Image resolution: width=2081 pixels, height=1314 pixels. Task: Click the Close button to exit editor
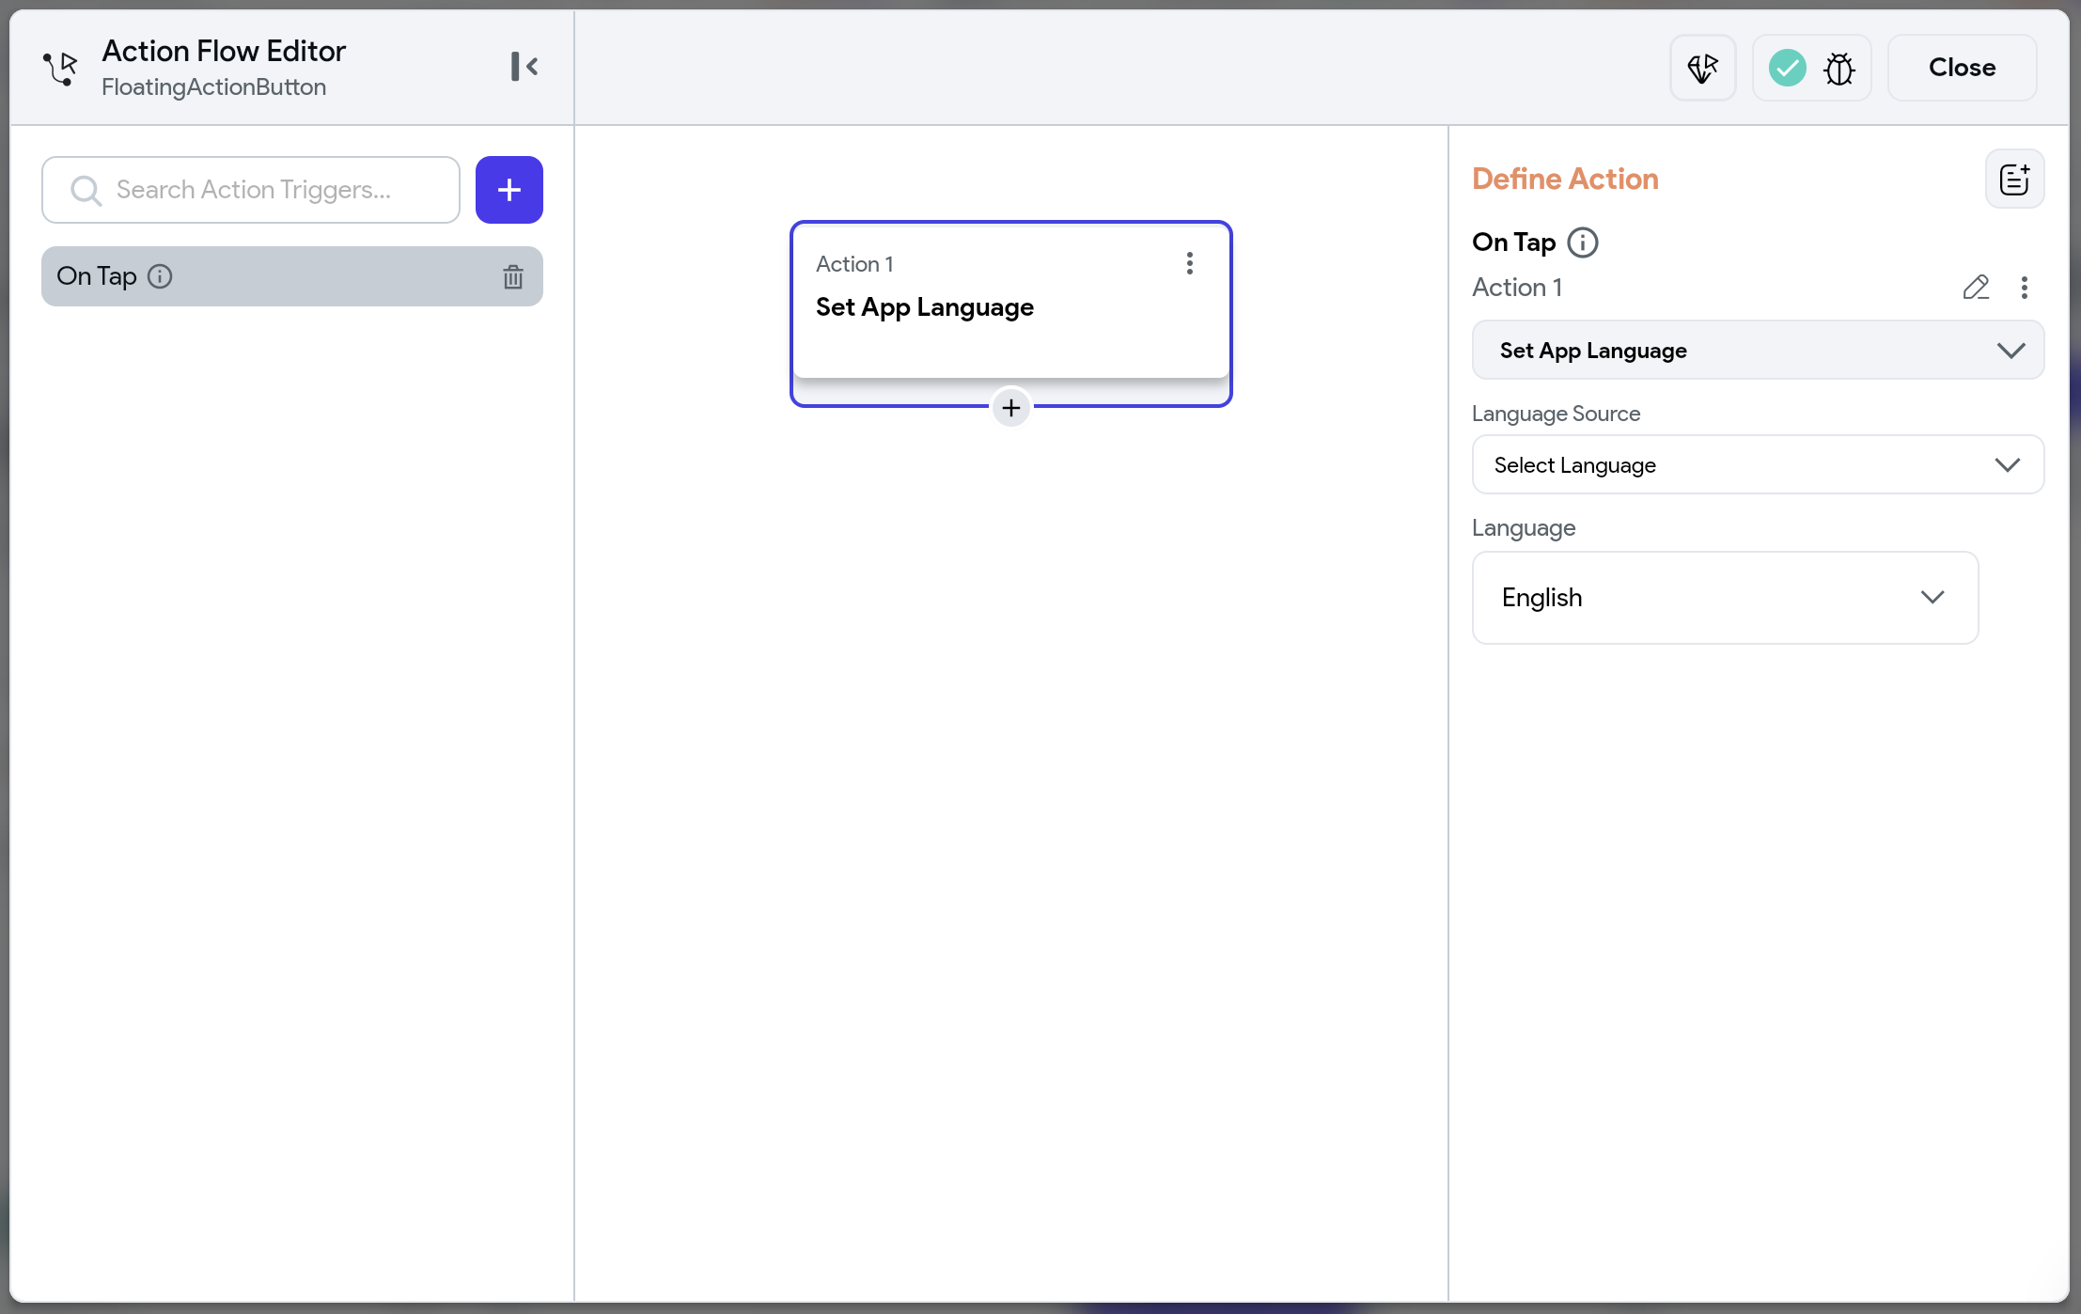(x=1963, y=67)
